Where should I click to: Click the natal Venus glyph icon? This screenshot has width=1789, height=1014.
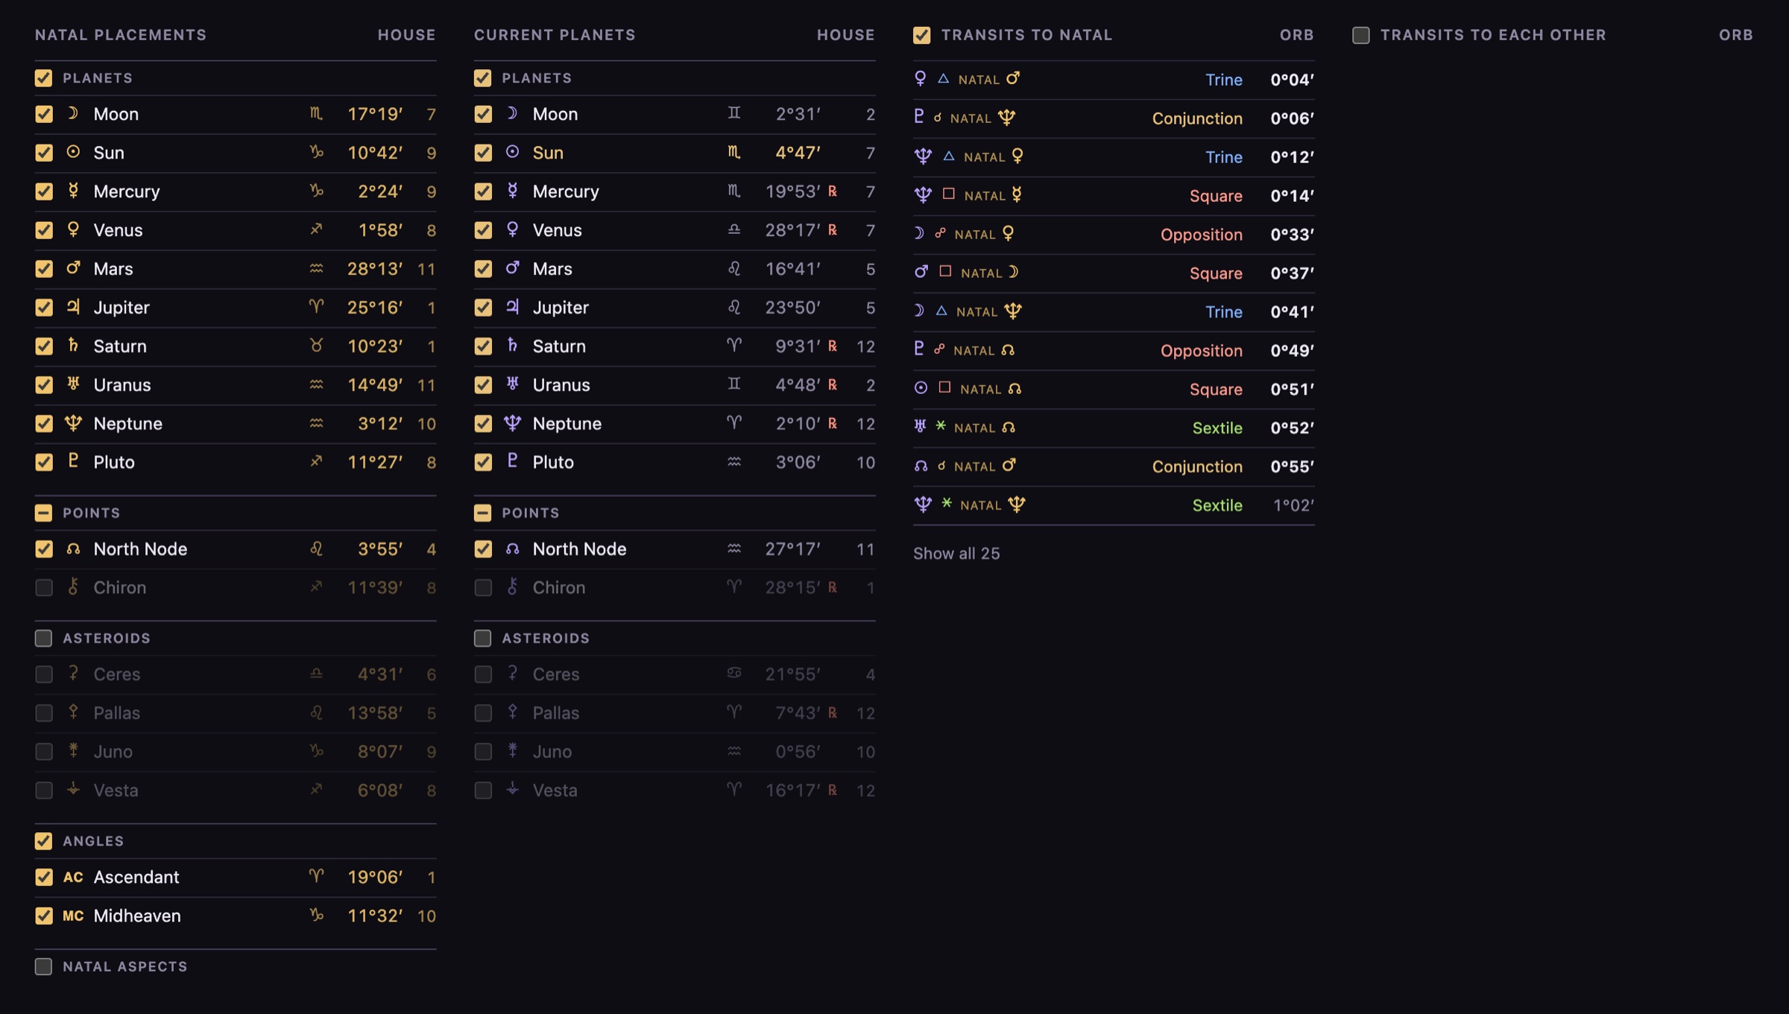(x=73, y=229)
